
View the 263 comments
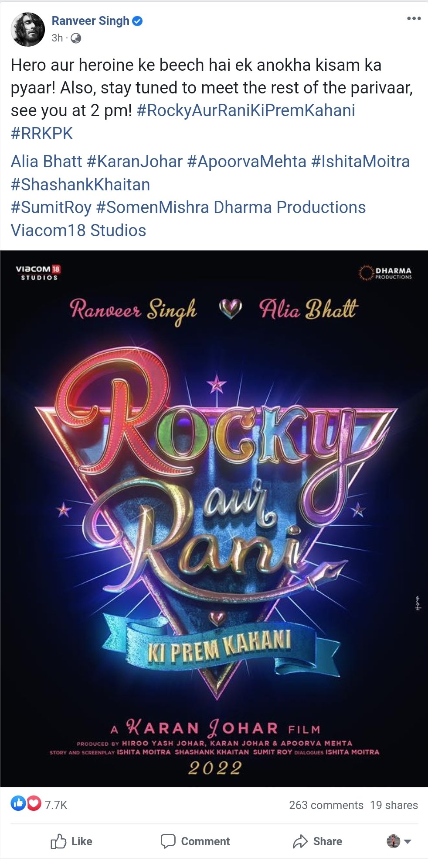(x=326, y=805)
